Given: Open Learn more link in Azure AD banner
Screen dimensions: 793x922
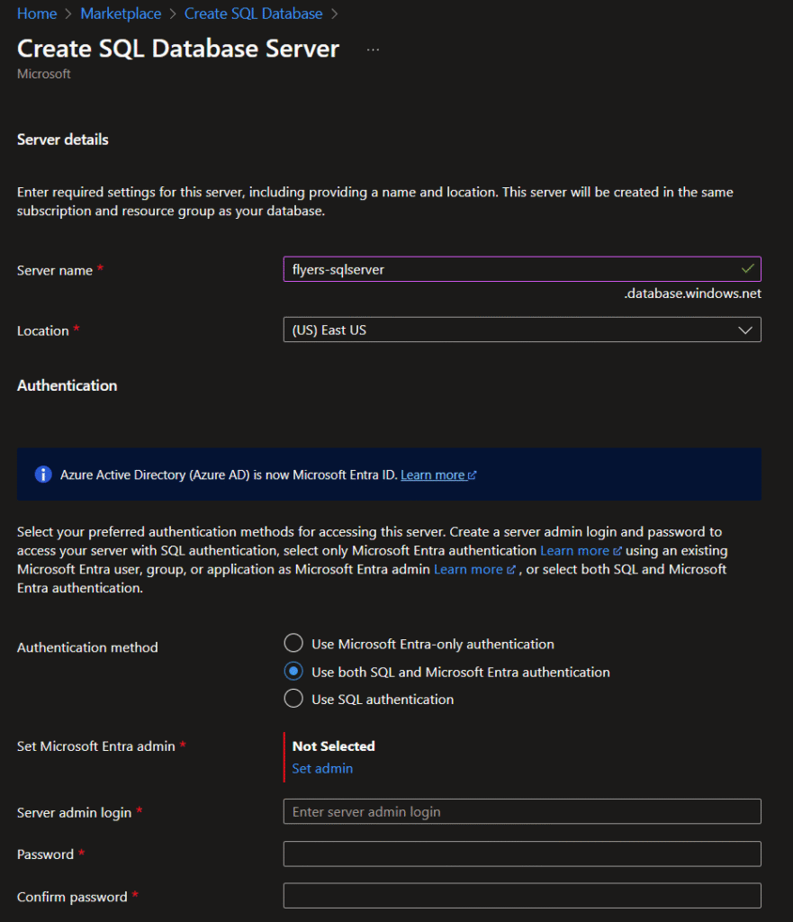Looking at the screenshot, I should coord(433,475).
